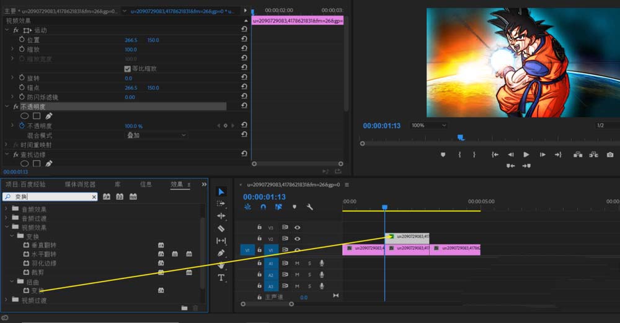Select the 水平翻转 effect
Image resolution: width=620 pixels, height=323 pixels.
coord(43,254)
